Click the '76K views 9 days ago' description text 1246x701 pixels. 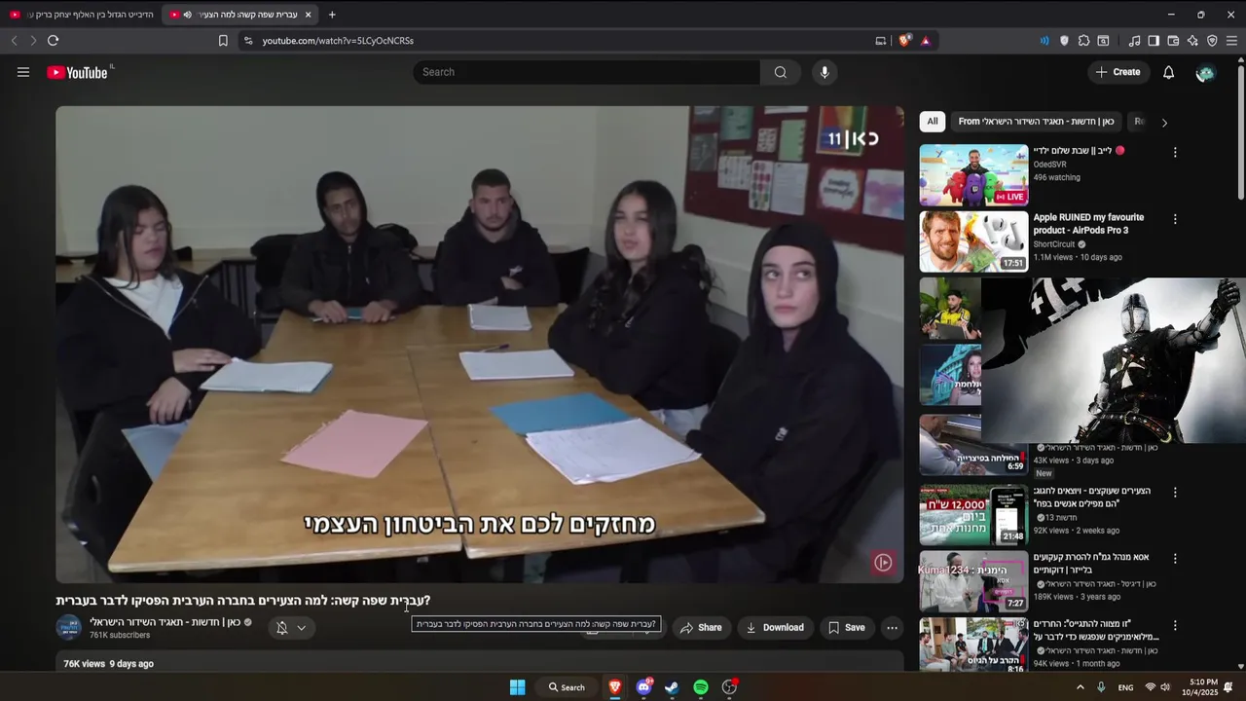pos(108,664)
